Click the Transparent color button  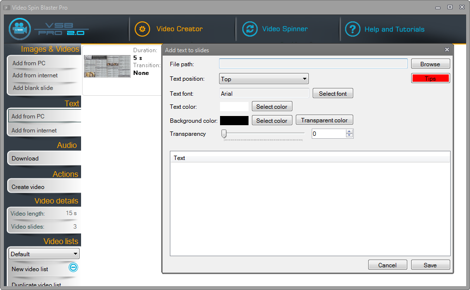(324, 120)
